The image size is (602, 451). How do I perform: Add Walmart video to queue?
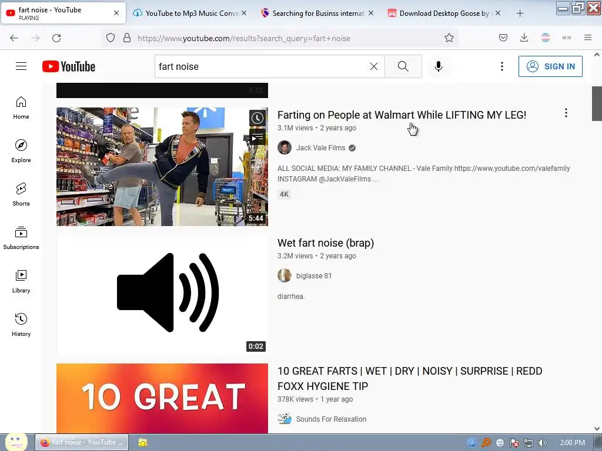pyautogui.click(x=257, y=137)
